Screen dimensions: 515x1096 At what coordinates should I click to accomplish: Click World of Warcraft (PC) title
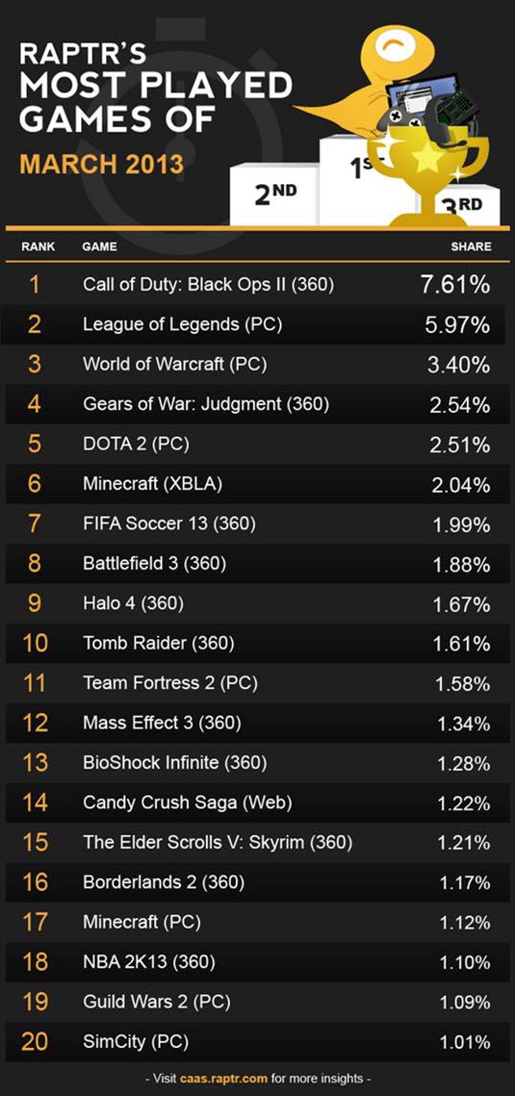click(x=175, y=364)
